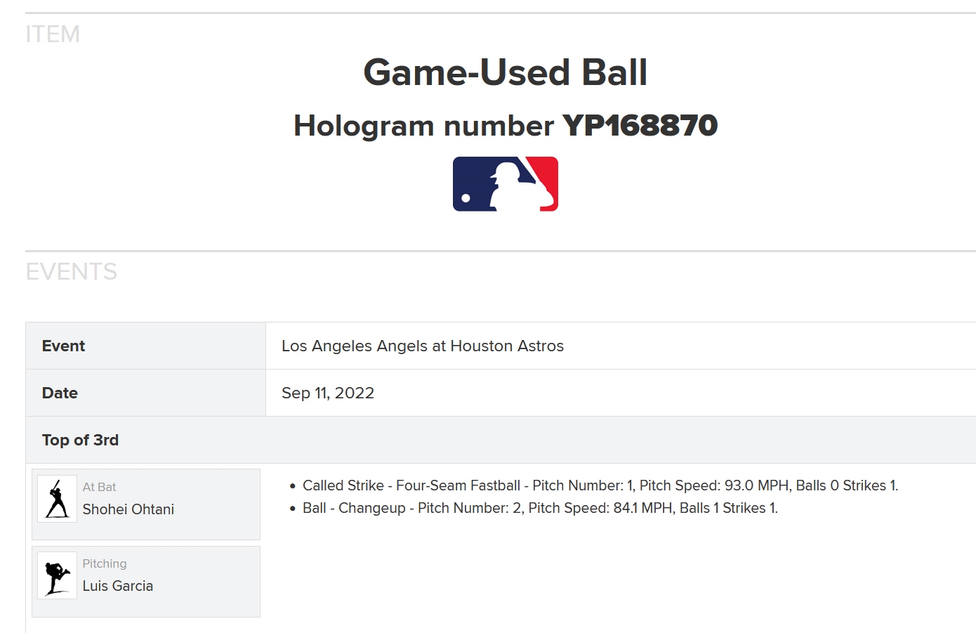Click the At Bat label
976x633 pixels.
click(x=99, y=487)
